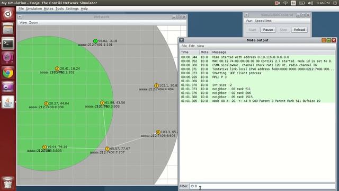
Task: Open the Simulation menu
Action: 34,8
